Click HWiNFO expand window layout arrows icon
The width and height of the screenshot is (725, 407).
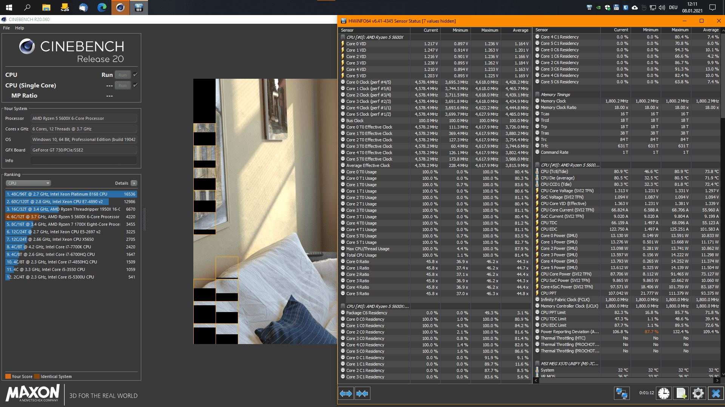click(x=346, y=393)
